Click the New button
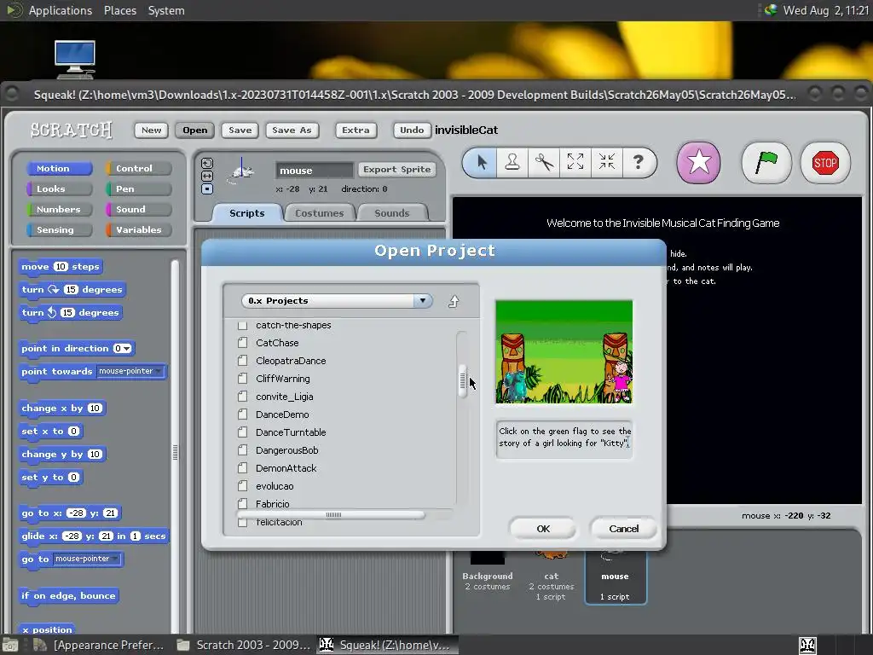Viewport: 873px width, 655px height. click(151, 130)
